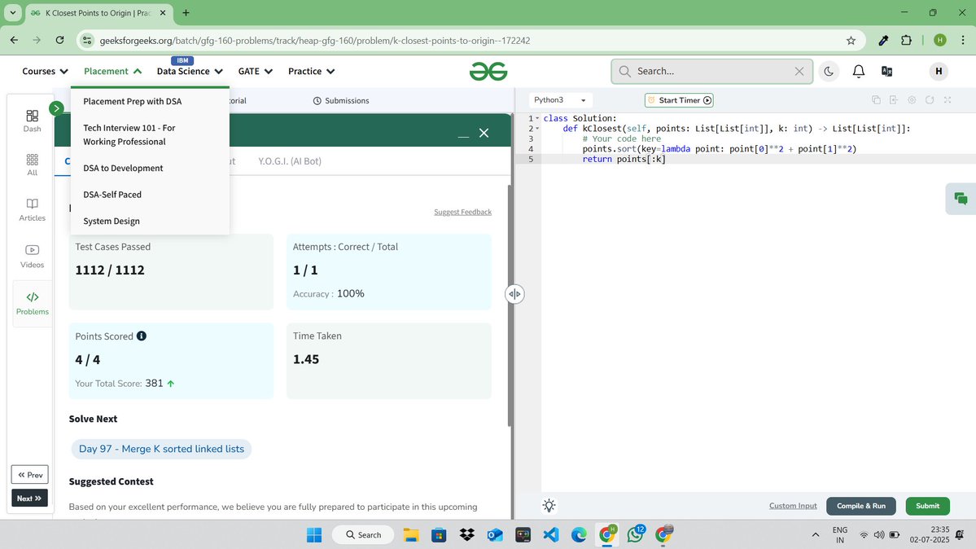Click the Start Timer button

(x=679, y=99)
